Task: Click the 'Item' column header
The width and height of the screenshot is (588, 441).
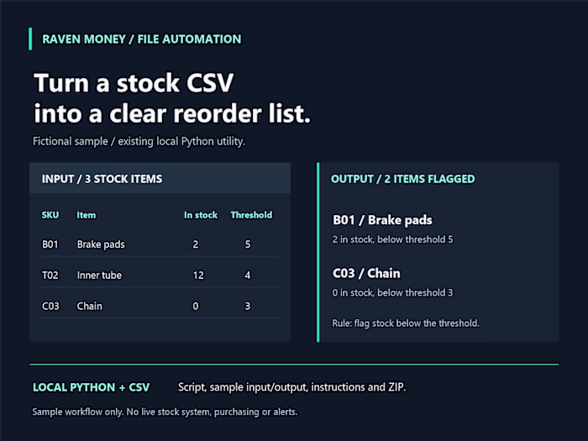Action: [87, 215]
